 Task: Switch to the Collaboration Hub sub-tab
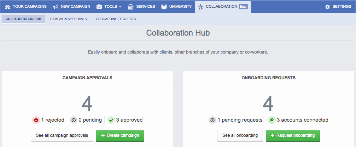pyautogui.click(x=23, y=19)
